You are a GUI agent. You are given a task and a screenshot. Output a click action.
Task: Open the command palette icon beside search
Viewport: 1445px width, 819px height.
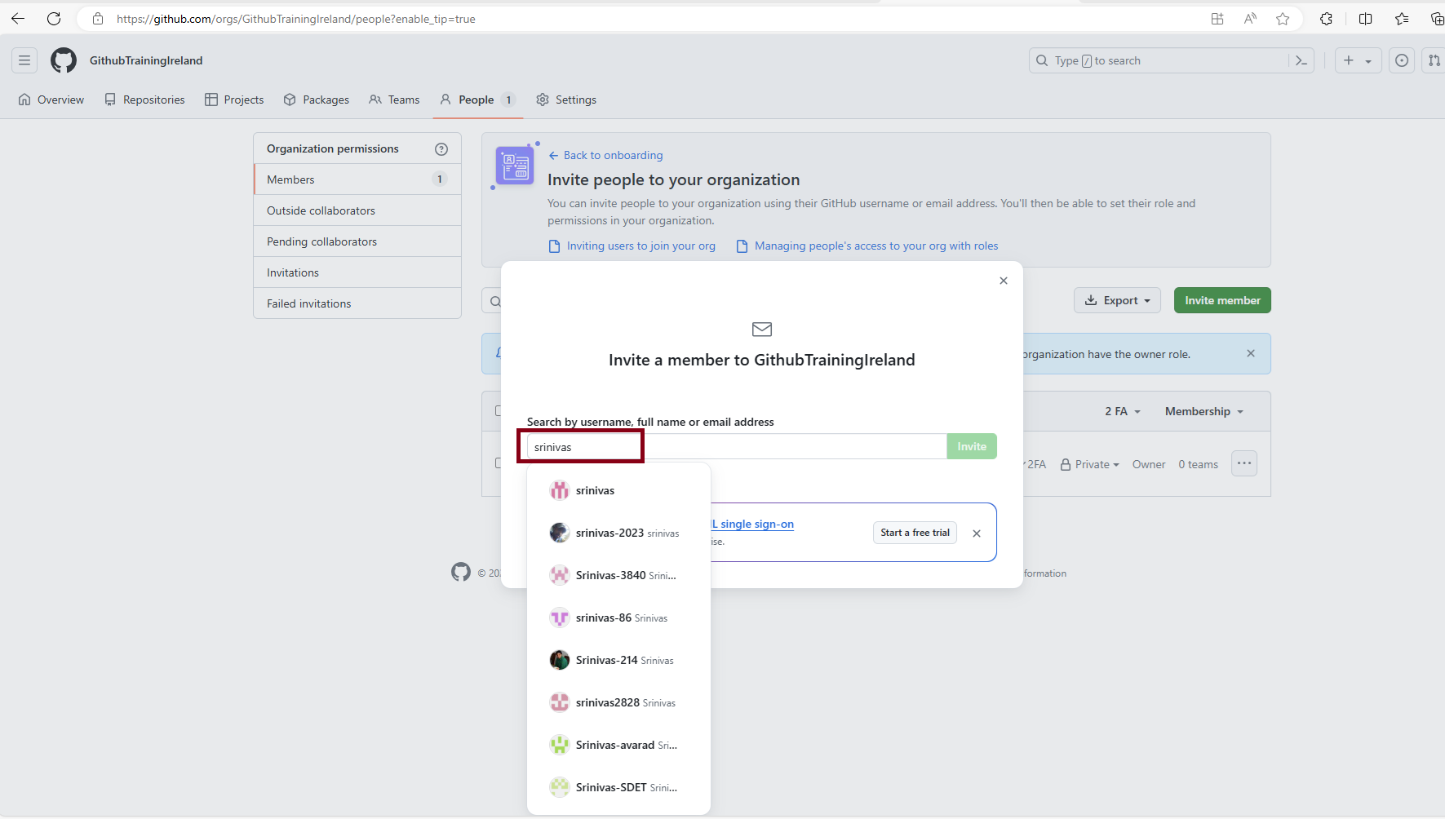[1301, 60]
